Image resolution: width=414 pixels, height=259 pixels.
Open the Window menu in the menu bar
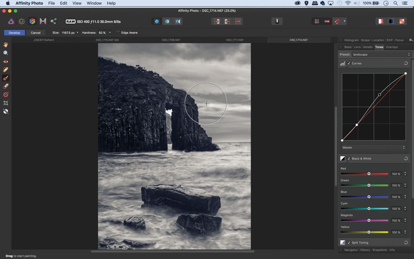[94, 3]
